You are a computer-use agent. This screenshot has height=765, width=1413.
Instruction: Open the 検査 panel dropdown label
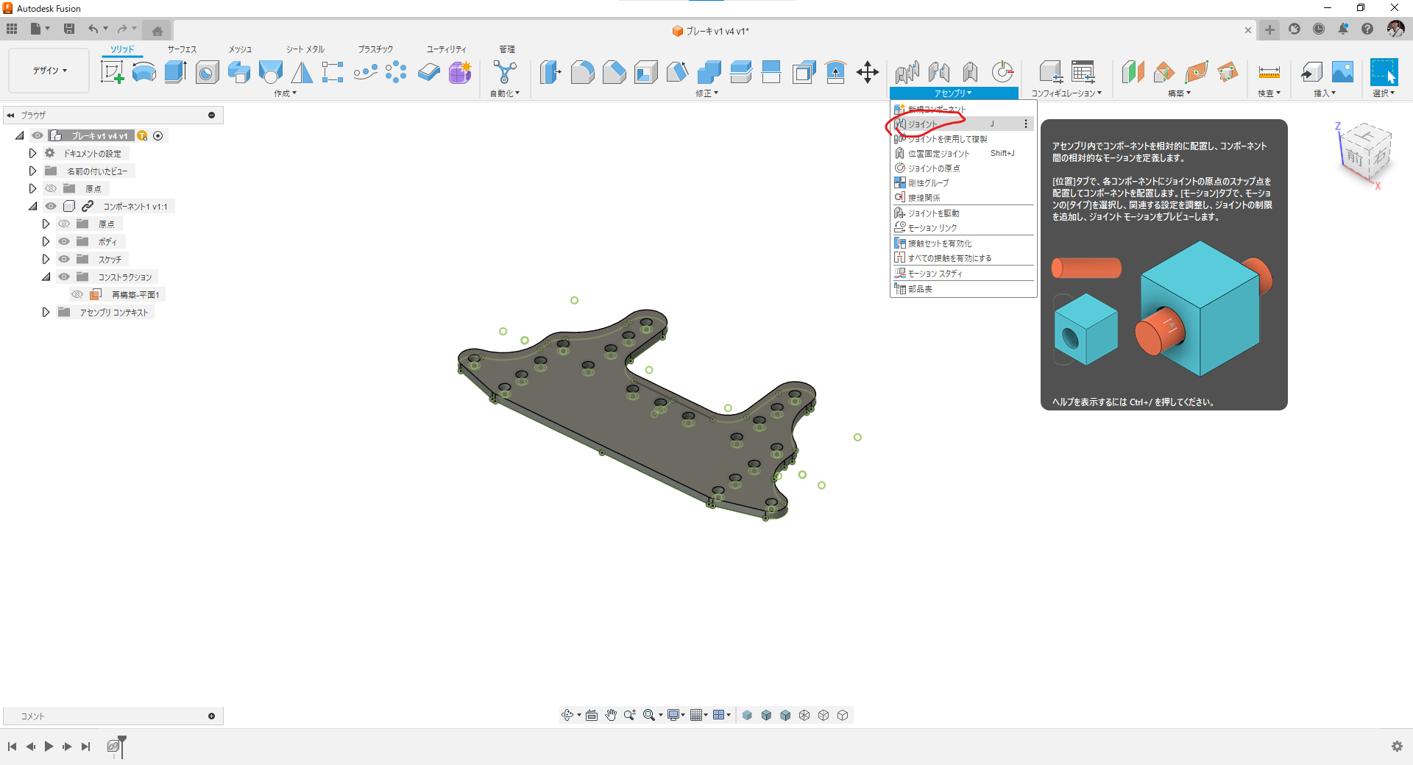pos(1269,93)
